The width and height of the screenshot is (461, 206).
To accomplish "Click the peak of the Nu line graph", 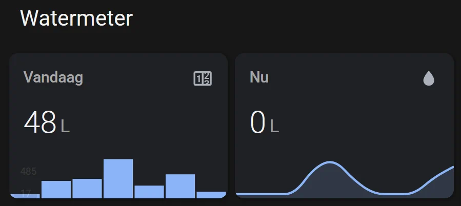I will pos(330,162).
